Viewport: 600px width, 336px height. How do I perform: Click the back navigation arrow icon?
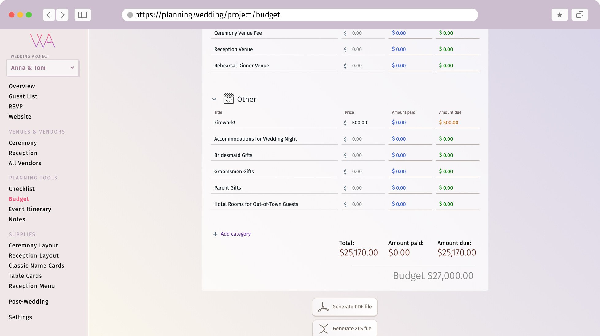pos(49,15)
